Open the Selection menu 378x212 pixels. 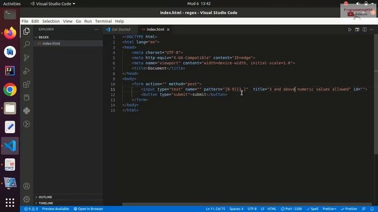[51, 21]
